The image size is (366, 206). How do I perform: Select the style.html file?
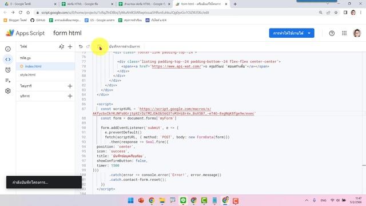pyautogui.click(x=46, y=75)
